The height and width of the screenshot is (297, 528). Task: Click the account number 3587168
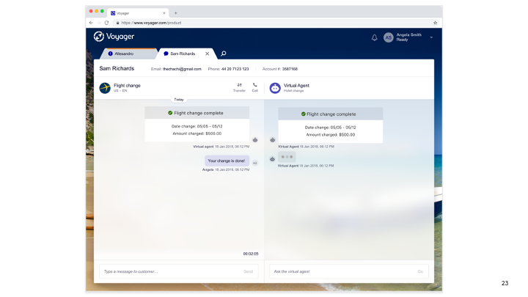click(x=290, y=69)
